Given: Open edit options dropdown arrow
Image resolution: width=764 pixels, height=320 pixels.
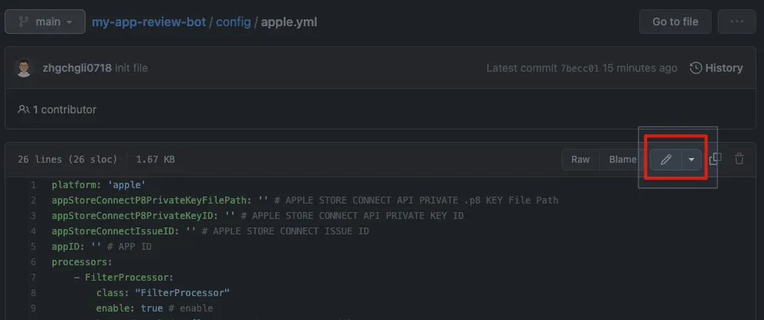Looking at the screenshot, I should tap(691, 160).
